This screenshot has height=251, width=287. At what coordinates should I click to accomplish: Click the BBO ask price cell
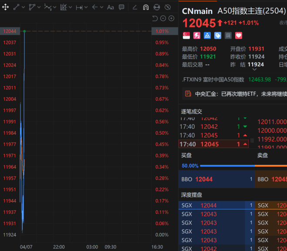[271, 179]
